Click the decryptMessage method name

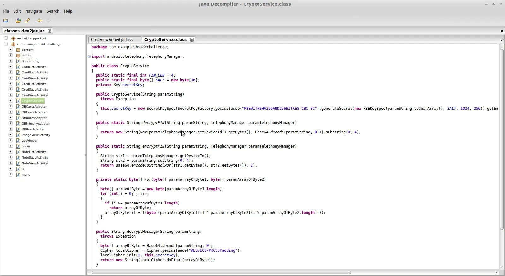click(x=142, y=232)
